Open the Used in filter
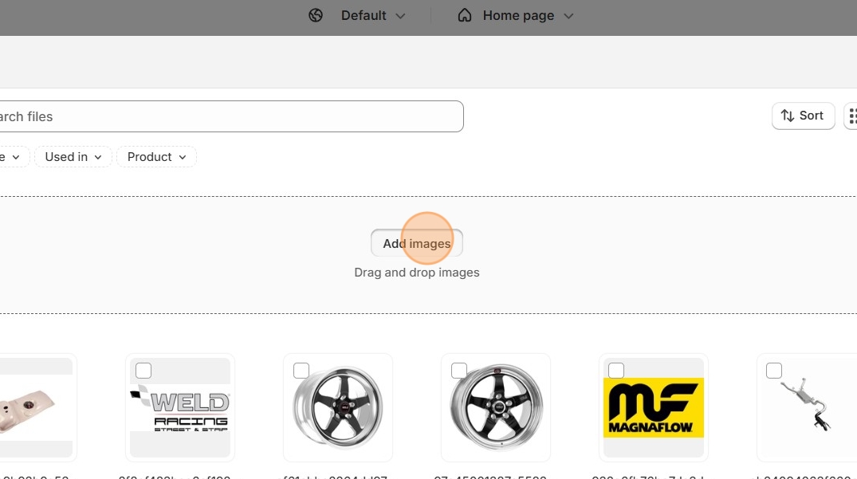This screenshot has height=479, width=857. pos(73,157)
